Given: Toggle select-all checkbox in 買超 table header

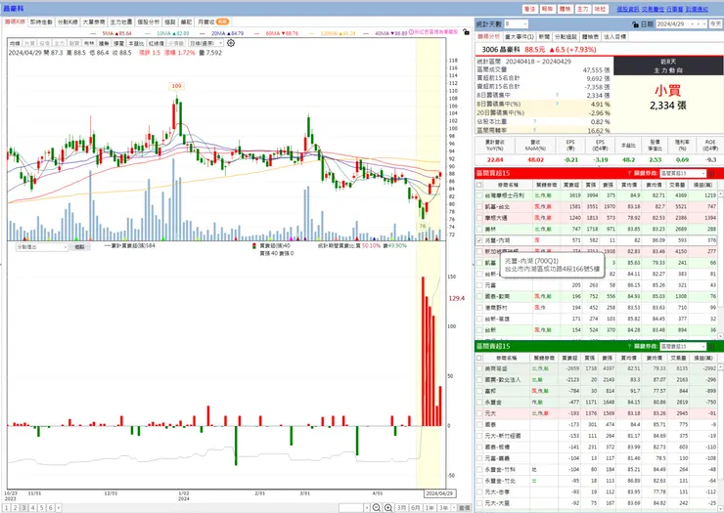Looking at the screenshot, I should click(479, 185).
